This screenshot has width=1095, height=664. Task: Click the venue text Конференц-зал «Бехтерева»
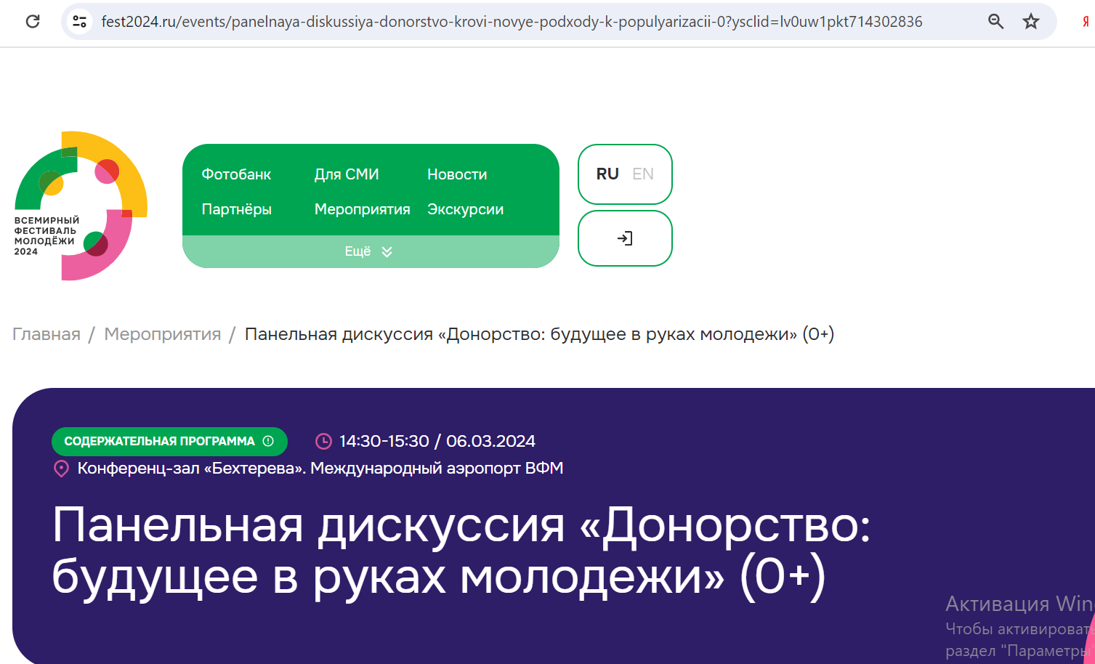click(x=191, y=468)
